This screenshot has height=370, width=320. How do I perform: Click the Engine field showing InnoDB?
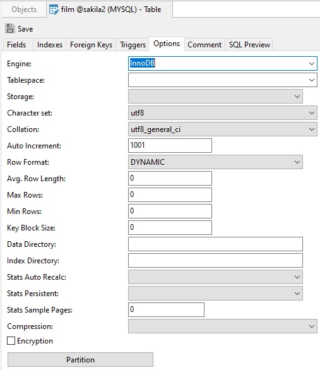(x=223, y=63)
